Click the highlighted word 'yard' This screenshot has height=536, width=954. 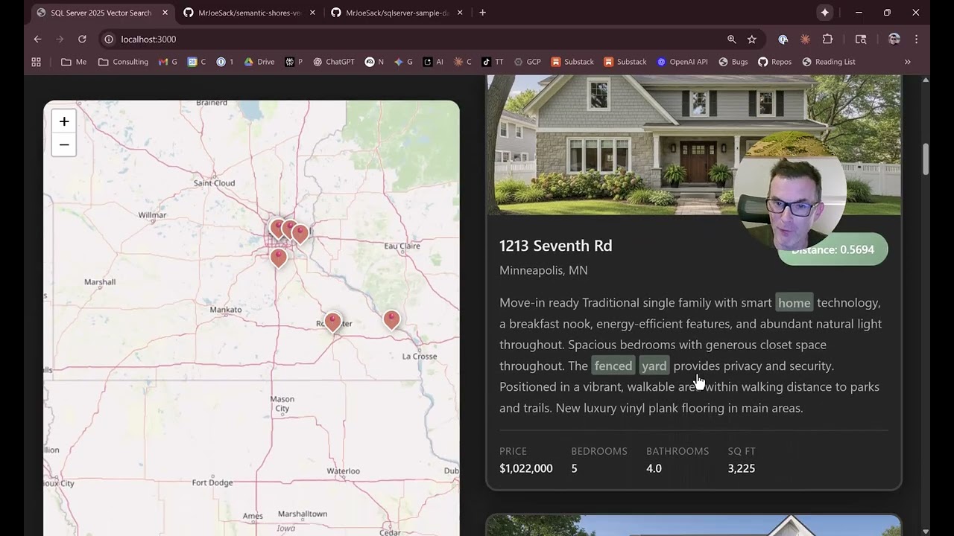pos(654,366)
